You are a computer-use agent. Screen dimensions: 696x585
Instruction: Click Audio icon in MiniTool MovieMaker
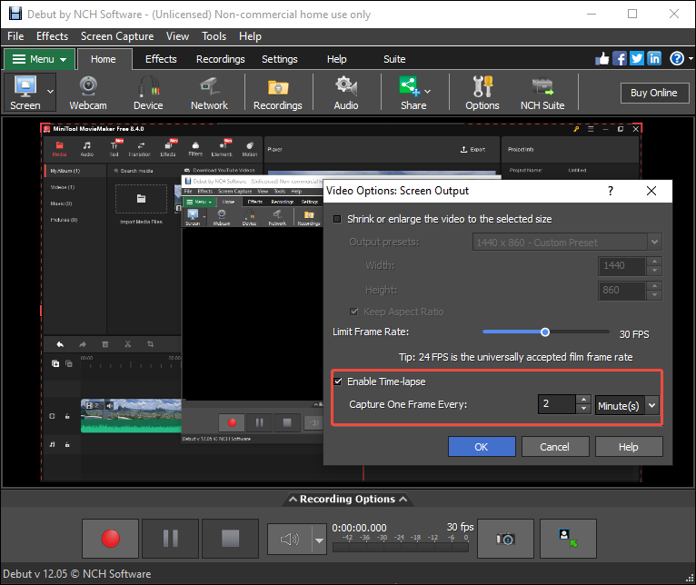(87, 149)
